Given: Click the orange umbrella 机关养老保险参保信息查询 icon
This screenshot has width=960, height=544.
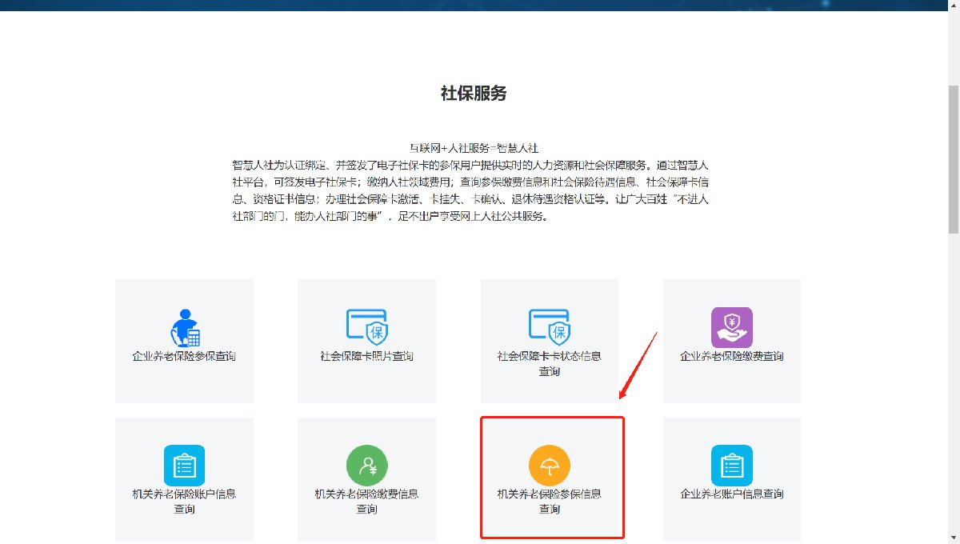Looking at the screenshot, I should [549, 466].
